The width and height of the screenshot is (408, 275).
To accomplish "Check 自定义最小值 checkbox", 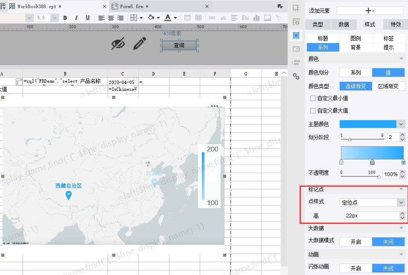I will tap(313, 98).
